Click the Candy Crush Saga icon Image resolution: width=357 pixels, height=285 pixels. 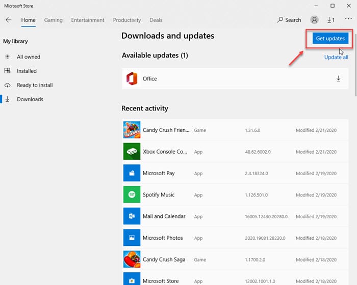pos(132,260)
